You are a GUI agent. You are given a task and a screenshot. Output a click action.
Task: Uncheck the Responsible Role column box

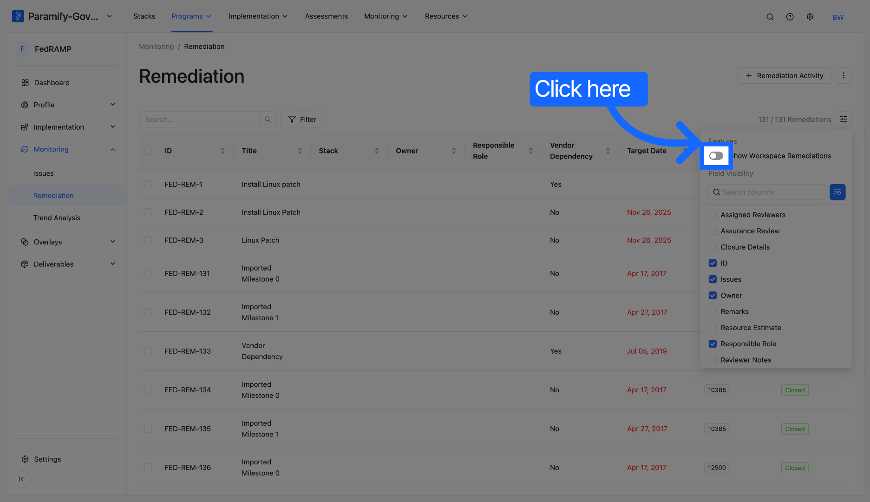tap(713, 344)
